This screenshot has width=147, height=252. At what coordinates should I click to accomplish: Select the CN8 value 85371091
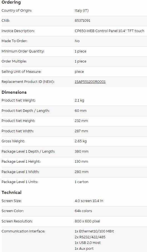click(82, 21)
